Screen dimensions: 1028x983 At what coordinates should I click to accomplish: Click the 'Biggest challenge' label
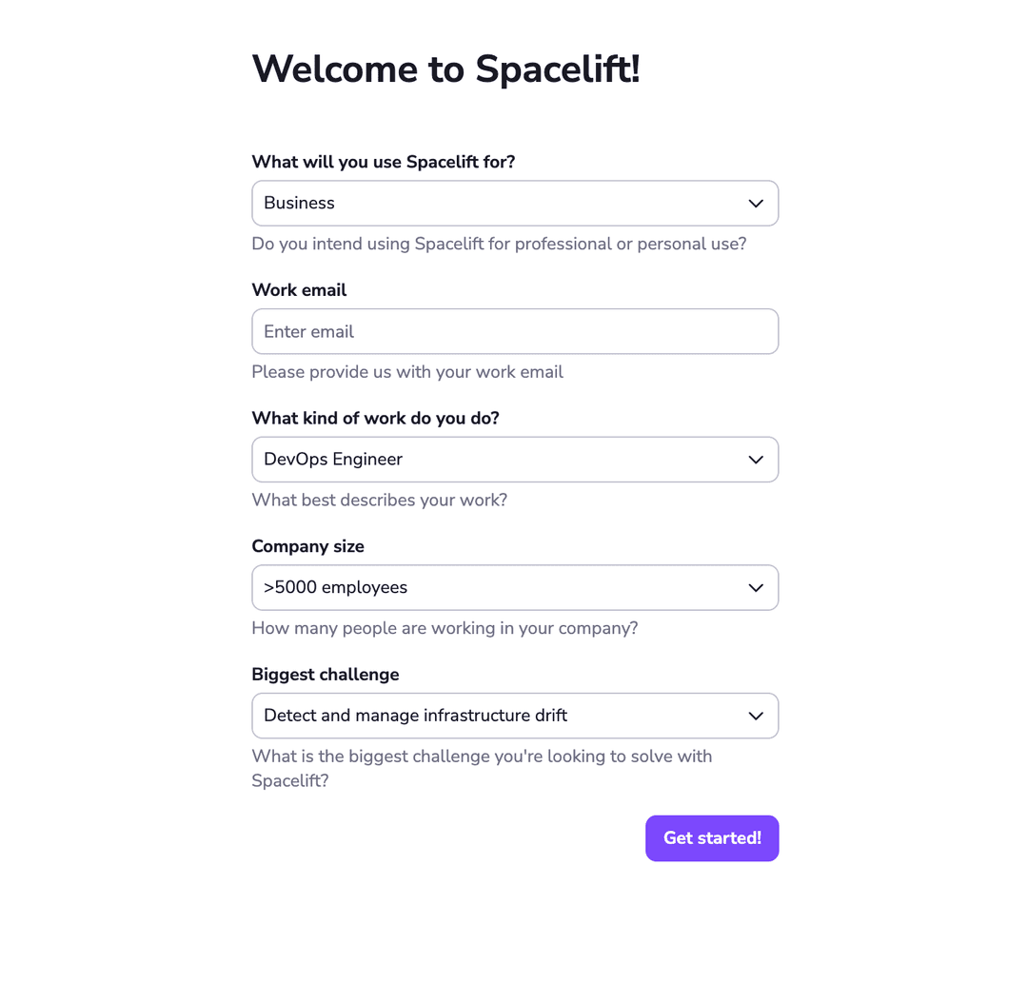point(325,674)
